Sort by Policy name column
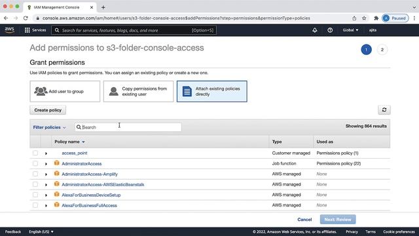 (x=69, y=142)
